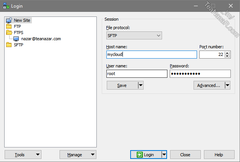This screenshot has width=240, height=162.
Task: Open the File protocol SFTP dropdown
Action: [x=134, y=36]
